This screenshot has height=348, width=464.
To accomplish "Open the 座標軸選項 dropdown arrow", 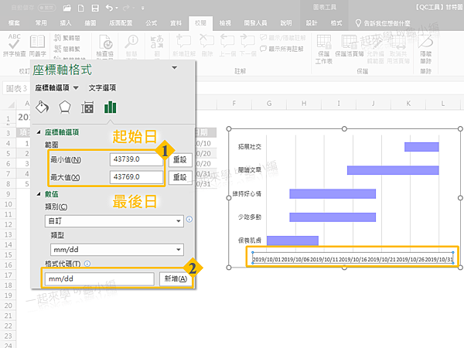I will [76, 88].
